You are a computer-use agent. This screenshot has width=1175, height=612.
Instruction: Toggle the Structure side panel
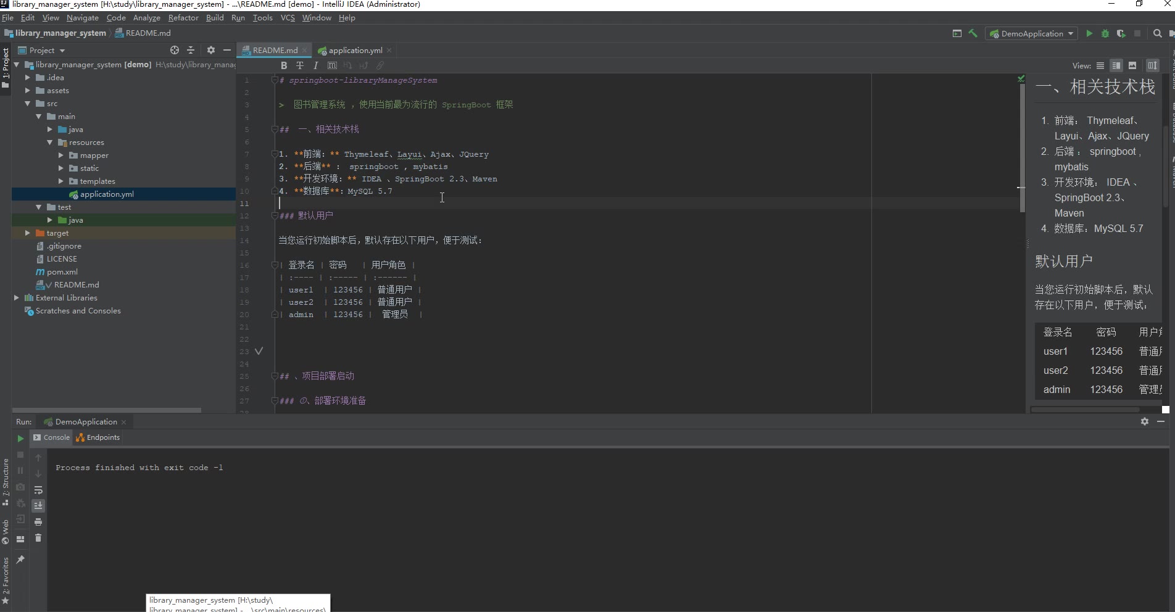(6, 482)
